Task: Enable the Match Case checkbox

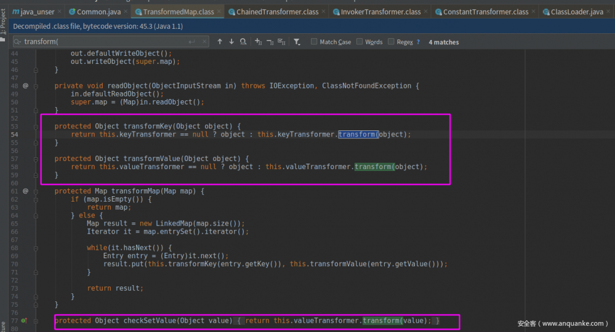Action: coord(314,42)
